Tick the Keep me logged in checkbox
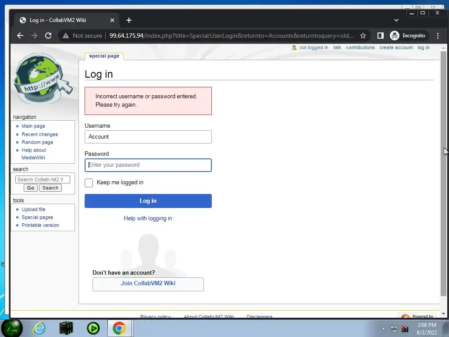 (x=89, y=183)
